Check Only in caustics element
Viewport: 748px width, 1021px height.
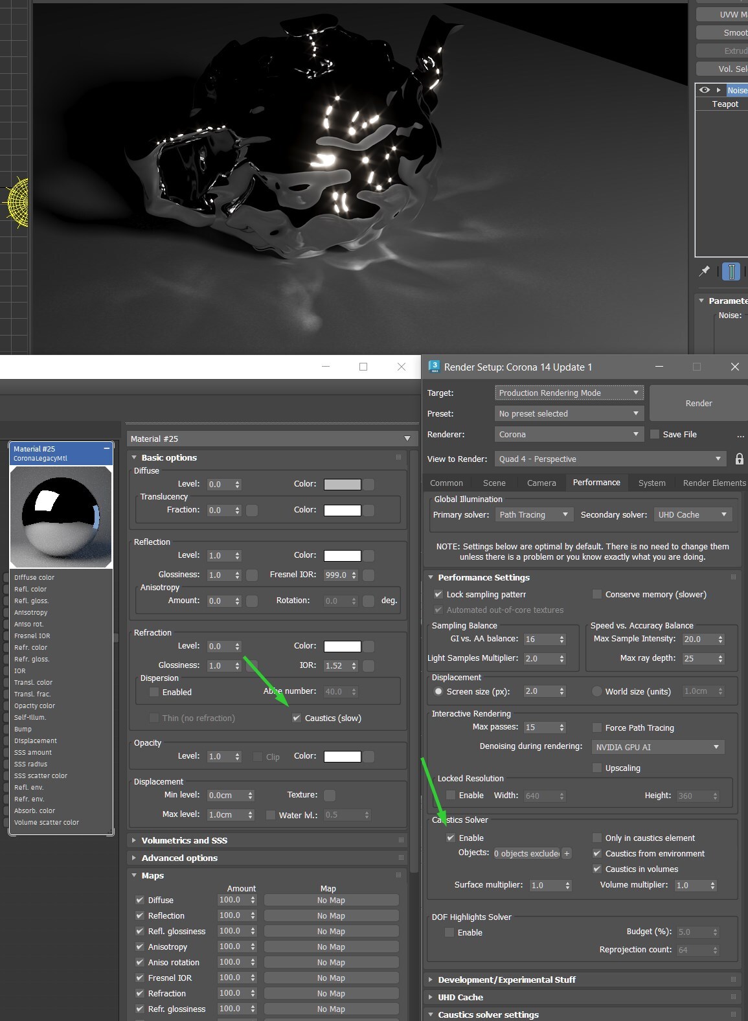coord(597,838)
